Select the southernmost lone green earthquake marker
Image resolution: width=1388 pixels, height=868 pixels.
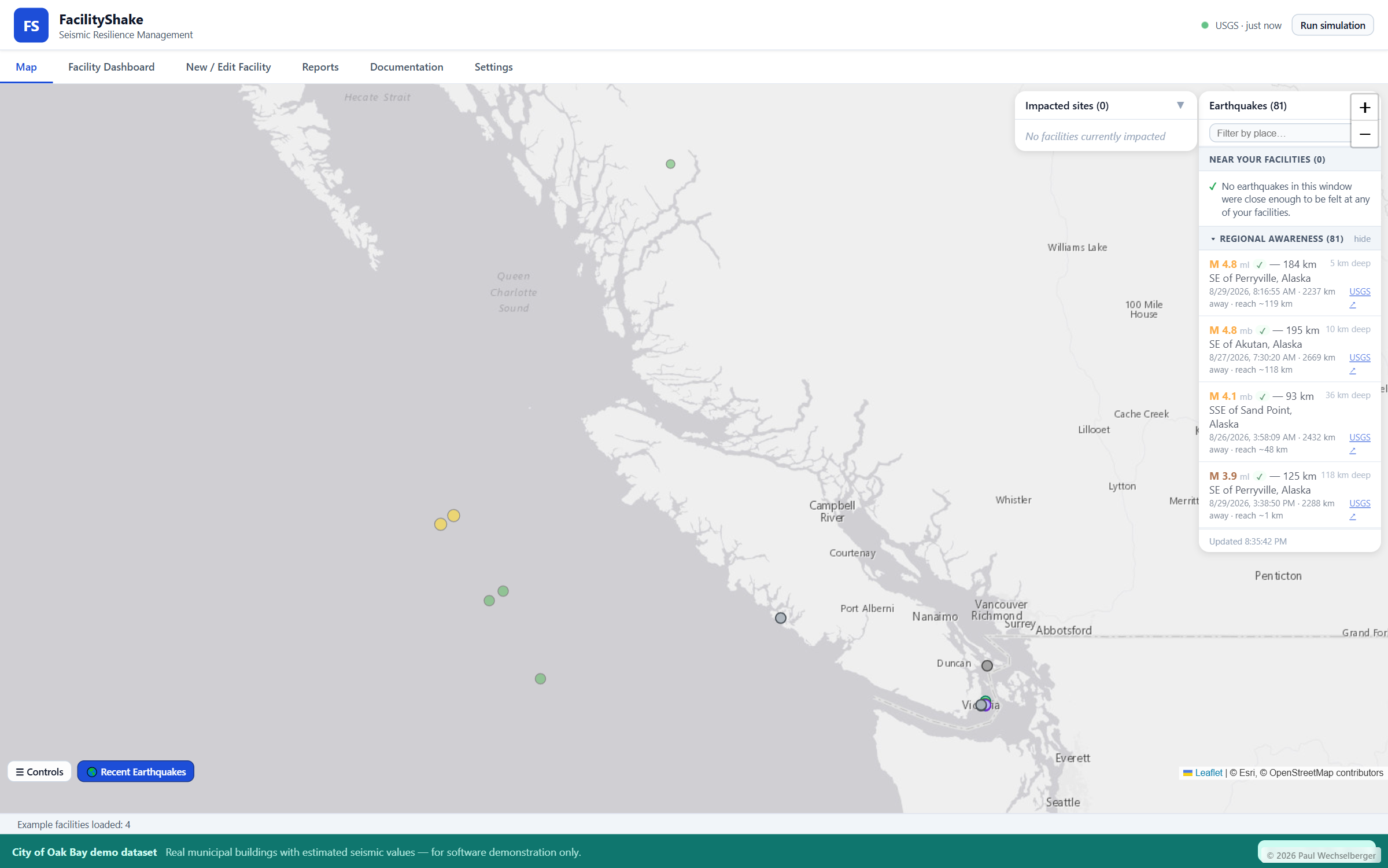point(540,679)
